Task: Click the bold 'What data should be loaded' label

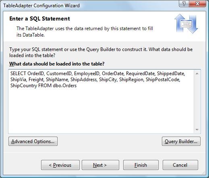Action: pos(57,64)
